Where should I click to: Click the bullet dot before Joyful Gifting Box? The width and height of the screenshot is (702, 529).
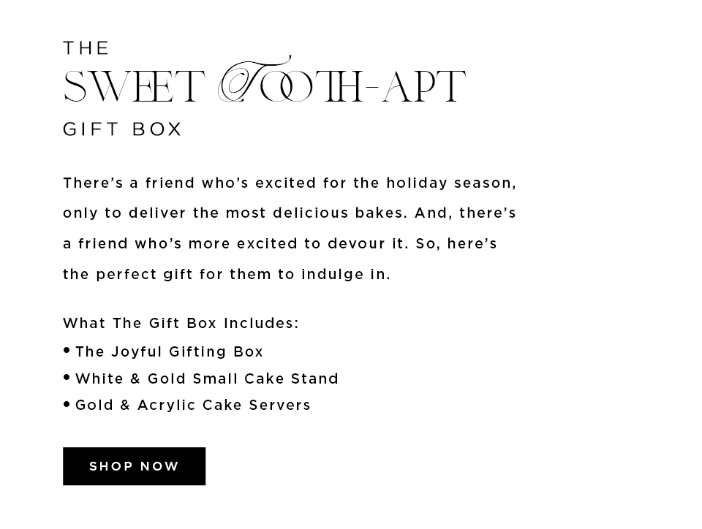tap(67, 350)
